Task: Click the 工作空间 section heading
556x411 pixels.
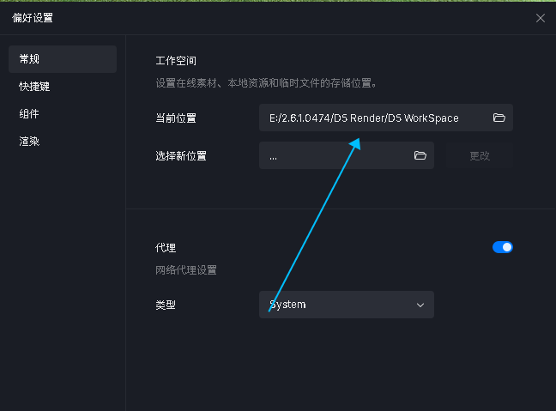Action: 176,62
